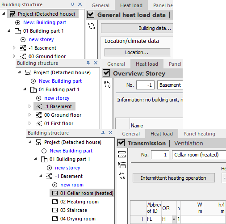Switch to the Panel heating tab

(199, 134)
